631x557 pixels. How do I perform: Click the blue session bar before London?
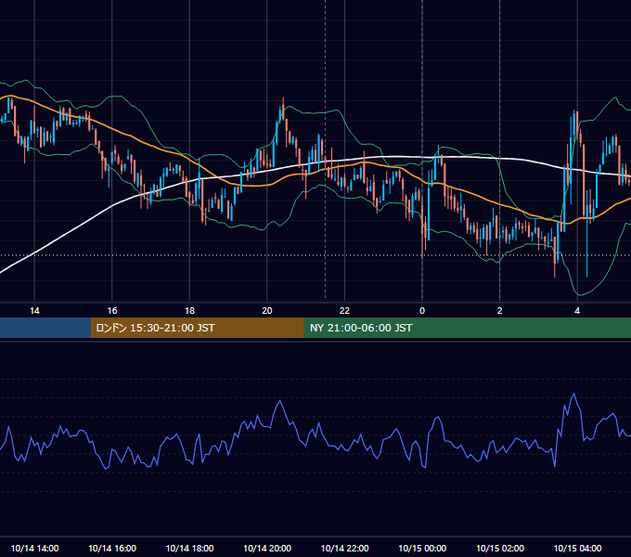tap(45, 328)
